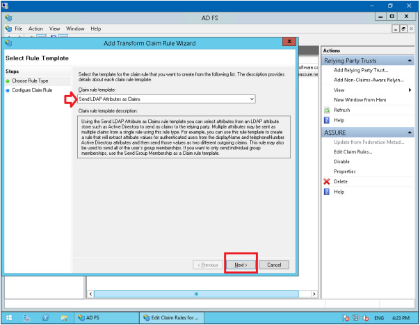Click Edit Claim Rules in Actions pane

[x=353, y=151]
